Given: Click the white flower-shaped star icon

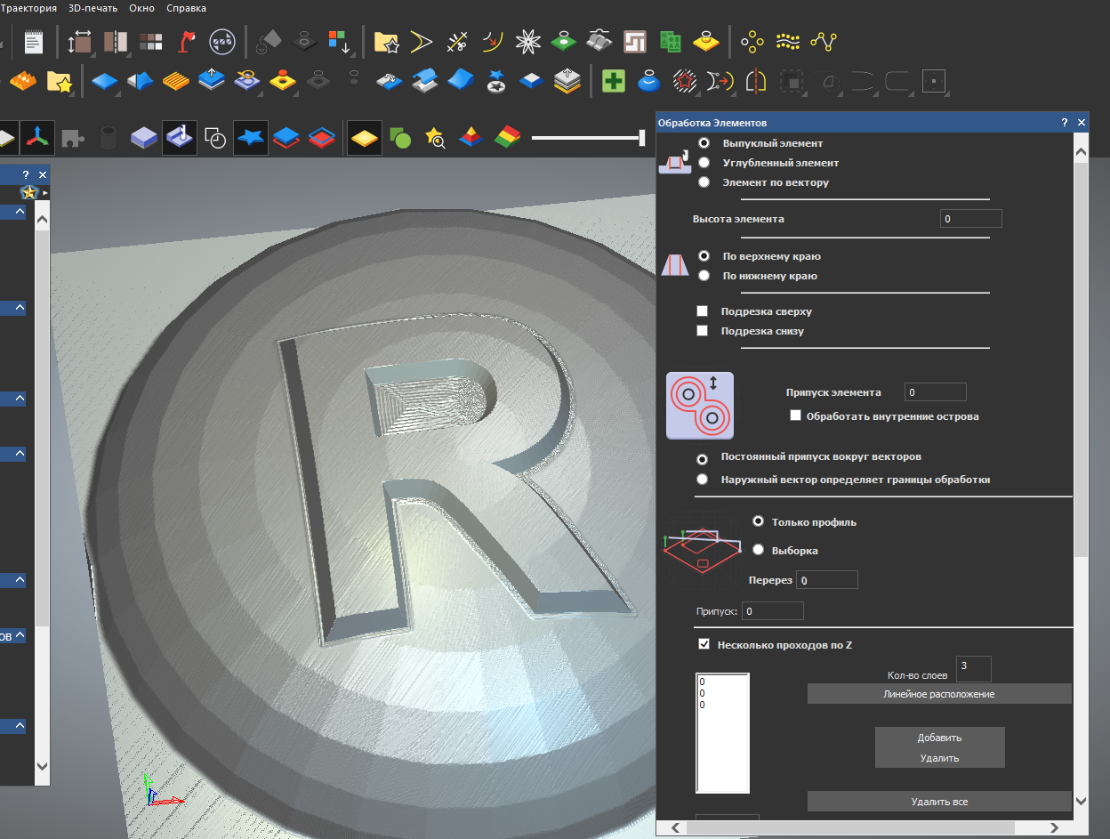Looking at the screenshot, I should click(x=528, y=42).
